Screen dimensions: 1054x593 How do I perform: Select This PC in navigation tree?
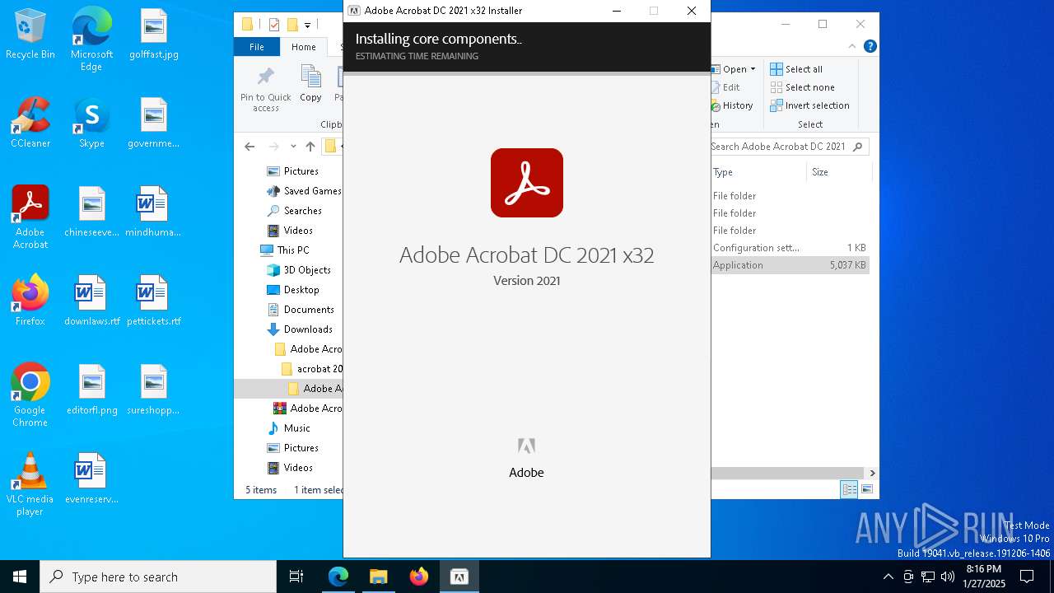coord(285,250)
